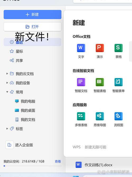132x177 pixels.
Task: Create a new 表格 spreadsheet
Action: tap(119, 51)
